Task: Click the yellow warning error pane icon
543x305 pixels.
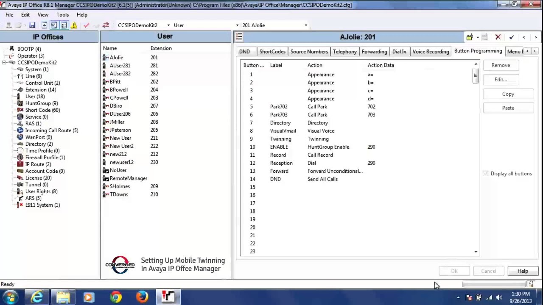Action: coord(74,25)
